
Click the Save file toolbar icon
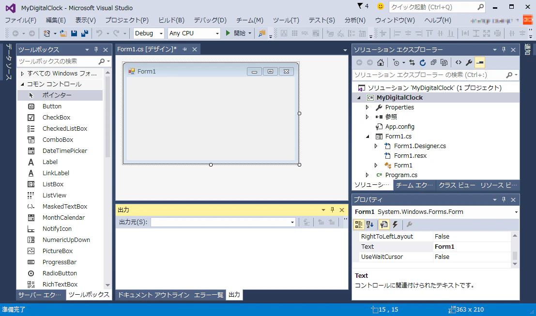(74, 33)
